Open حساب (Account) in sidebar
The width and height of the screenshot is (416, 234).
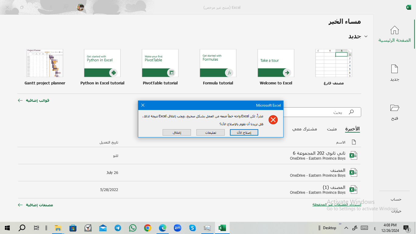pos(396,199)
